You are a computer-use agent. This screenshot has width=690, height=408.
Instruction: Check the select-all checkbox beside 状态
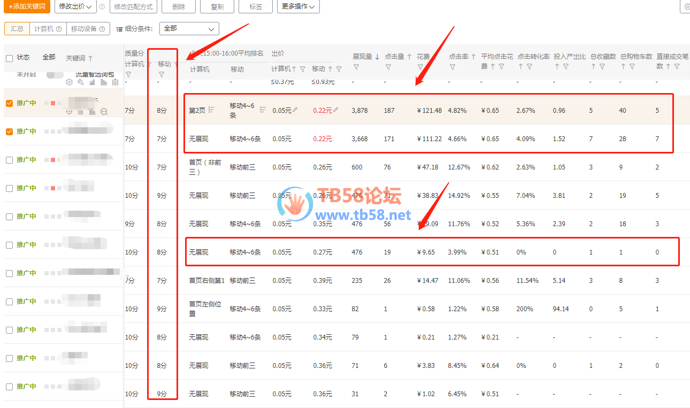[9, 58]
